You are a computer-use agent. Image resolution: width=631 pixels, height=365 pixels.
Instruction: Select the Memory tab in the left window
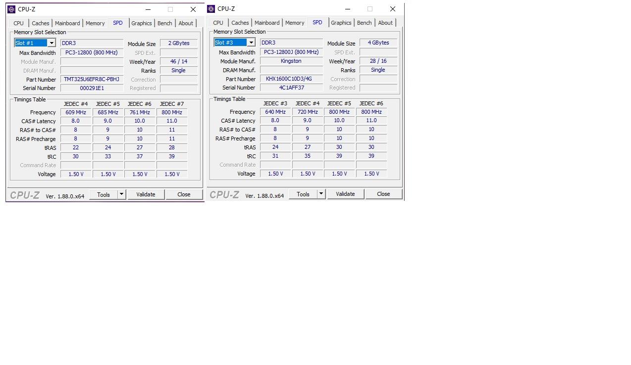(x=95, y=23)
